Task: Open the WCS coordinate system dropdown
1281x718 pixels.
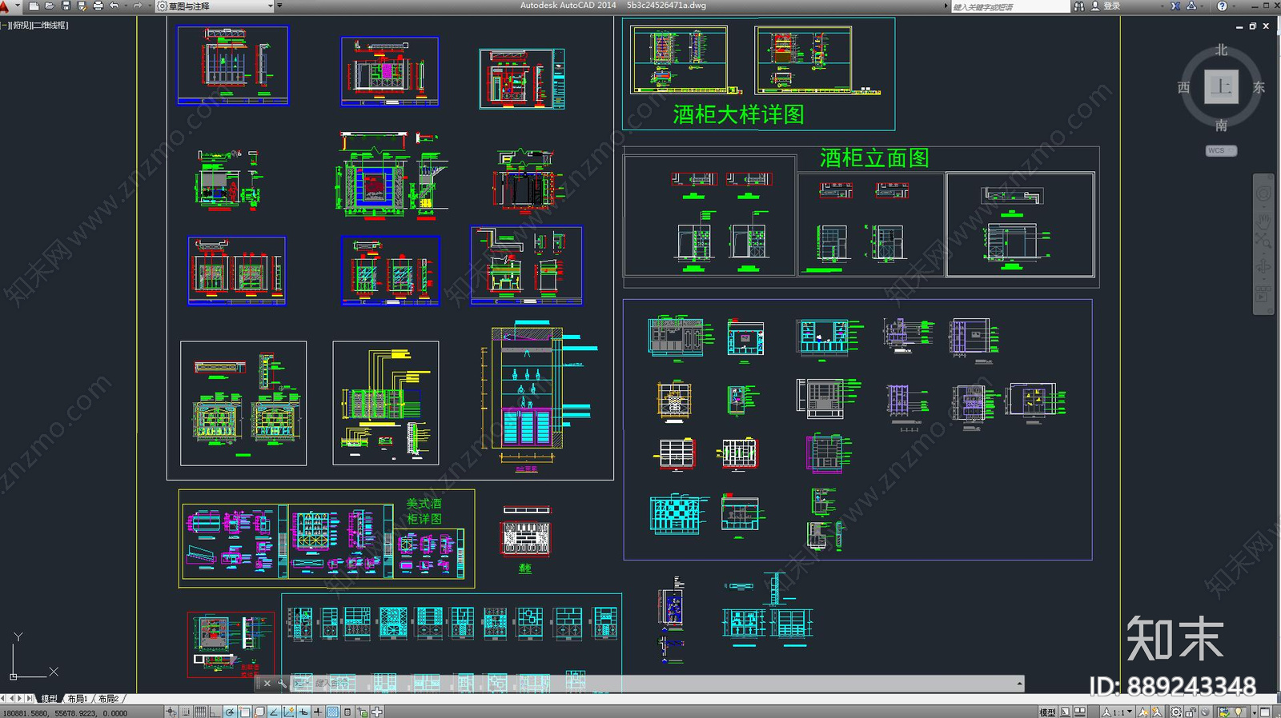Action: pos(1221,150)
